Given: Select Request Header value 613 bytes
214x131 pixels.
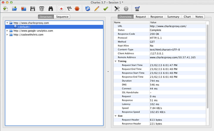Looking at the screenshot, I should tap(156, 120).
